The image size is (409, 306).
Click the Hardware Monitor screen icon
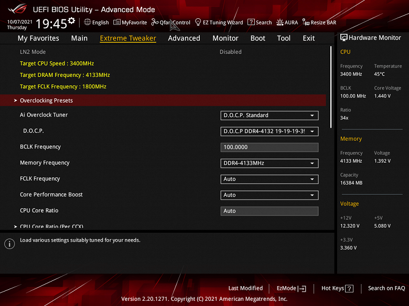point(344,38)
